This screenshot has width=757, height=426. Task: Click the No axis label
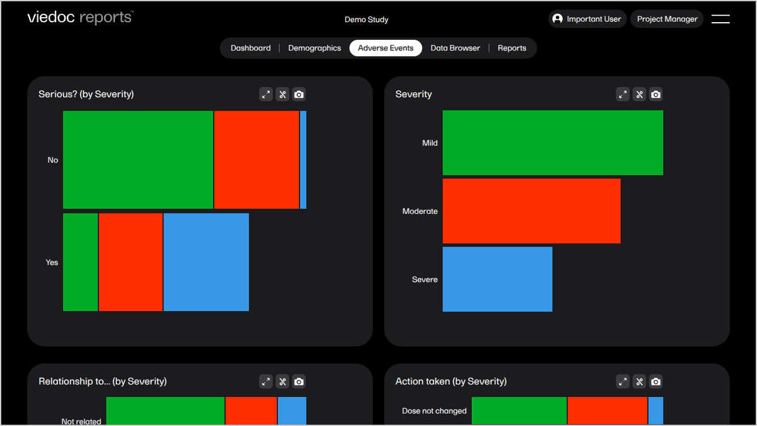(53, 160)
